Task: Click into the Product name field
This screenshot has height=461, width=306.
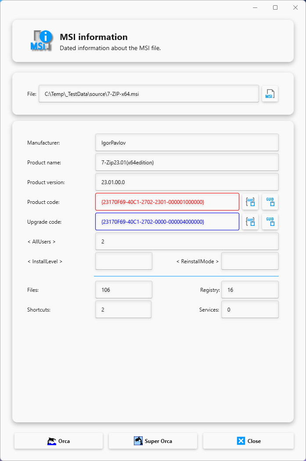Action: pos(187,162)
